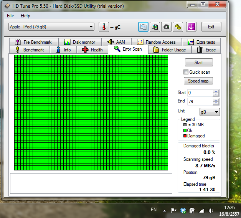Open Dropbox from the system tray
Viewport: 241px width, 218px height.
pyautogui.click(x=183, y=210)
